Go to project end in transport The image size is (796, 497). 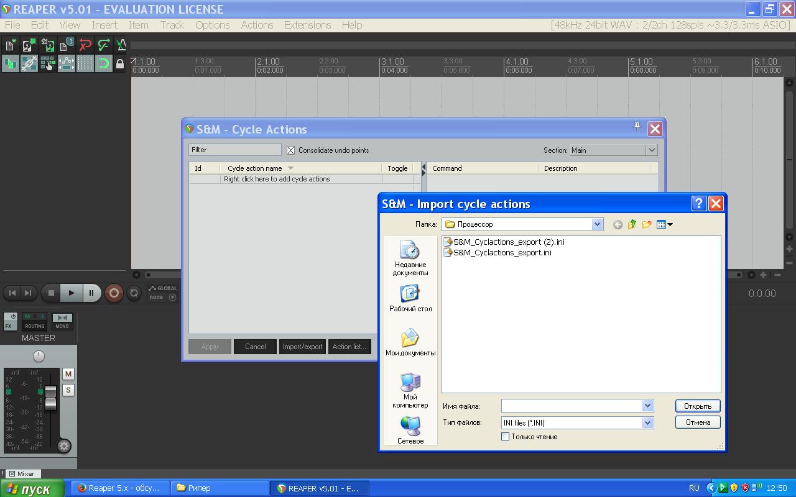click(x=27, y=293)
